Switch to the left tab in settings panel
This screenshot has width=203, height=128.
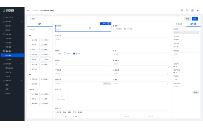pos(179,24)
